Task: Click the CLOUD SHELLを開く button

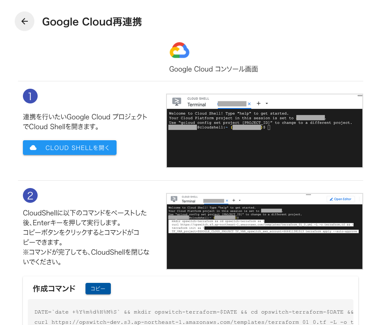Action: pyautogui.click(x=70, y=148)
